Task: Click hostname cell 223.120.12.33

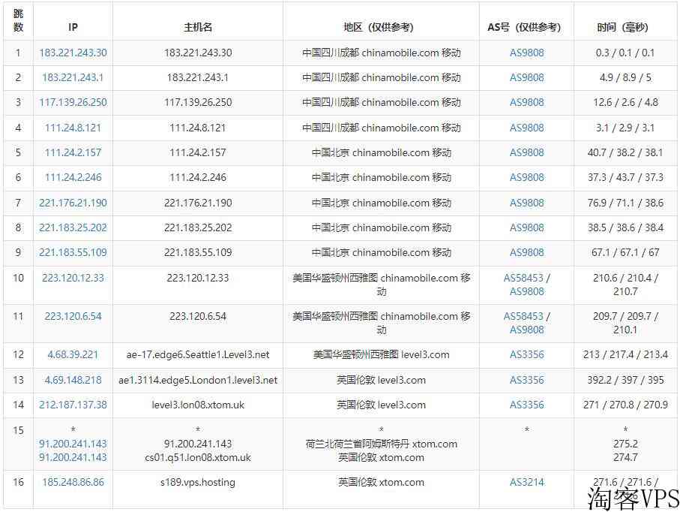Action: pos(198,278)
